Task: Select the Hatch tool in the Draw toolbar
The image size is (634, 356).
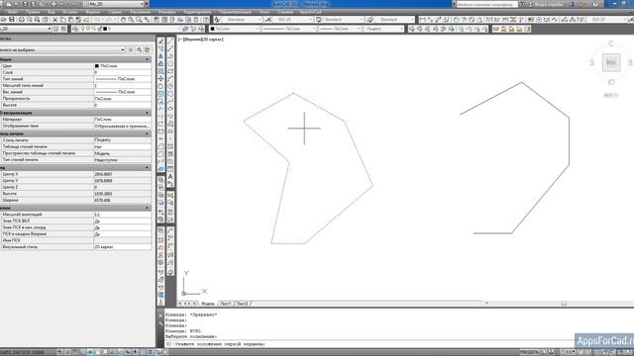Action: [170, 146]
